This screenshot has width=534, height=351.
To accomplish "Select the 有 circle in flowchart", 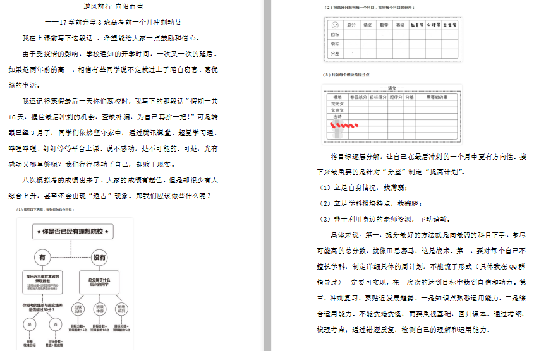I will pyautogui.click(x=43, y=258).
